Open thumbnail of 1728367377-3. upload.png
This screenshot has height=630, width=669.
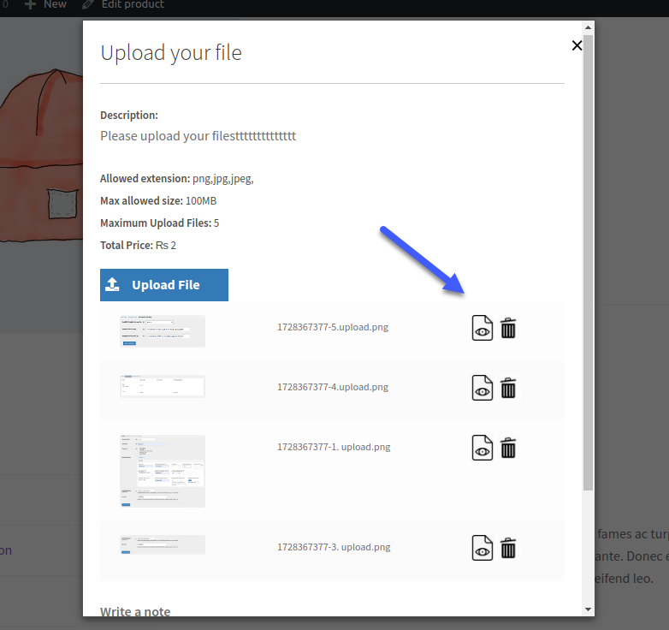163,544
